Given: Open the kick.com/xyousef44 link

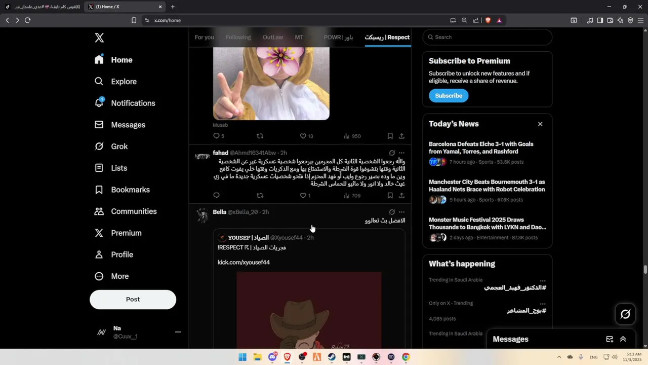Looking at the screenshot, I should (x=244, y=262).
